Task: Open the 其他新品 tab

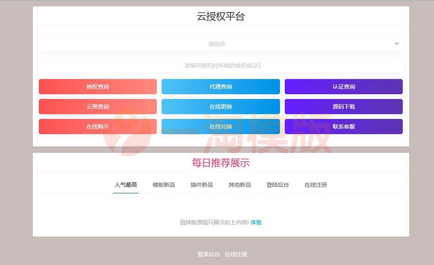Action: click(240, 185)
